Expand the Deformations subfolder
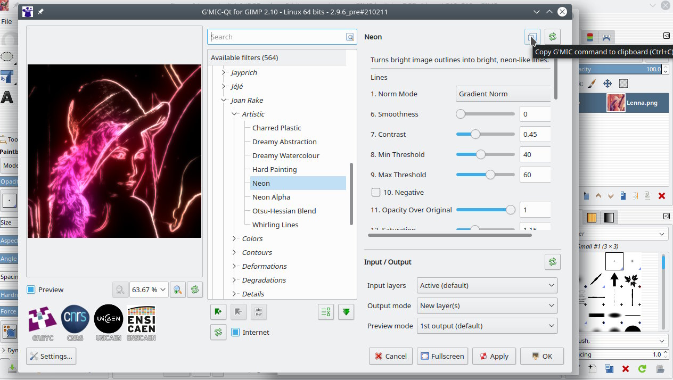 [x=234, y=266]
